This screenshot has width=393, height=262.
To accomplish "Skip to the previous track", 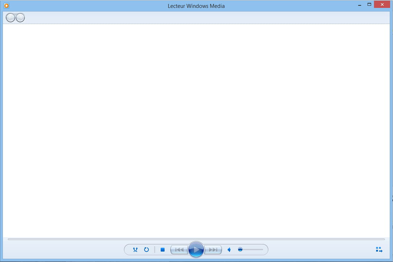I will click(x=179, y=250).
